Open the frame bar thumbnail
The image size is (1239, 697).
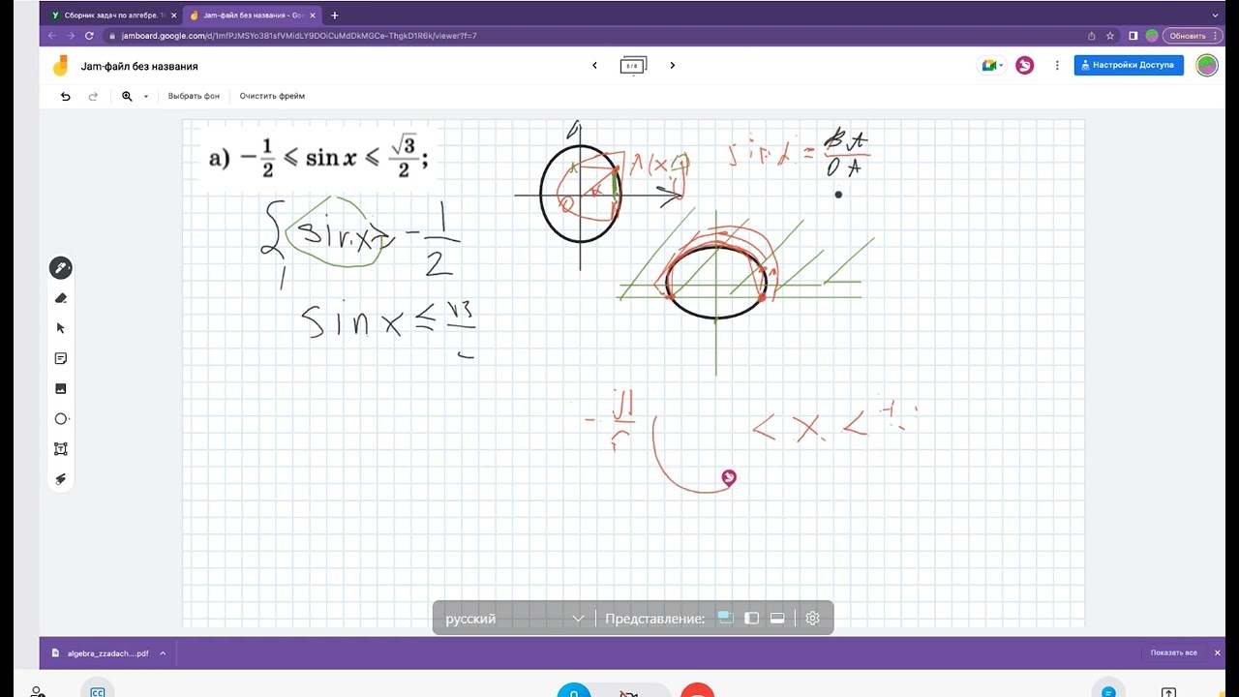tap(633, 66)
